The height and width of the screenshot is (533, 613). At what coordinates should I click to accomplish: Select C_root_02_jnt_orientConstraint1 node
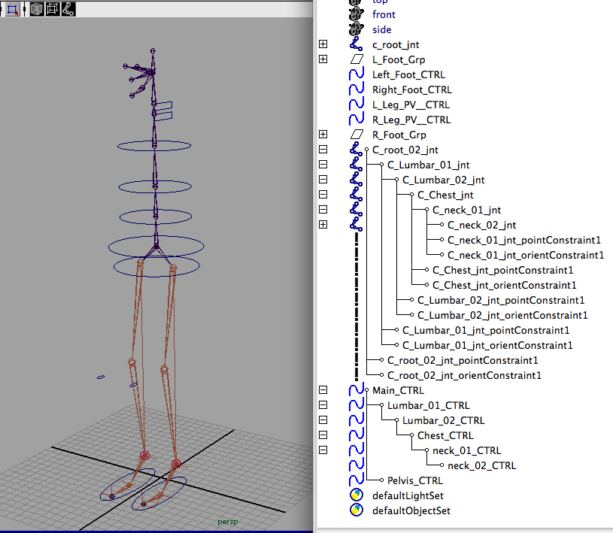tap(464, 376)
